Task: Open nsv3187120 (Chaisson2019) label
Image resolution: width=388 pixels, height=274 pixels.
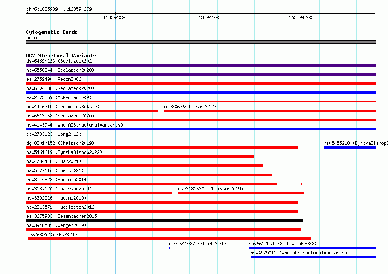Action: (59, 189)
